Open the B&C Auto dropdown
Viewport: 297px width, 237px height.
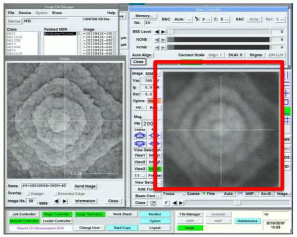point(182,19)
